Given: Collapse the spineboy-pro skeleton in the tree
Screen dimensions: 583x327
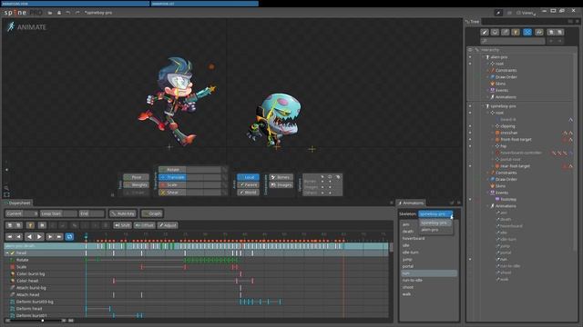Looking at the screenshot, I should (483, 106).
